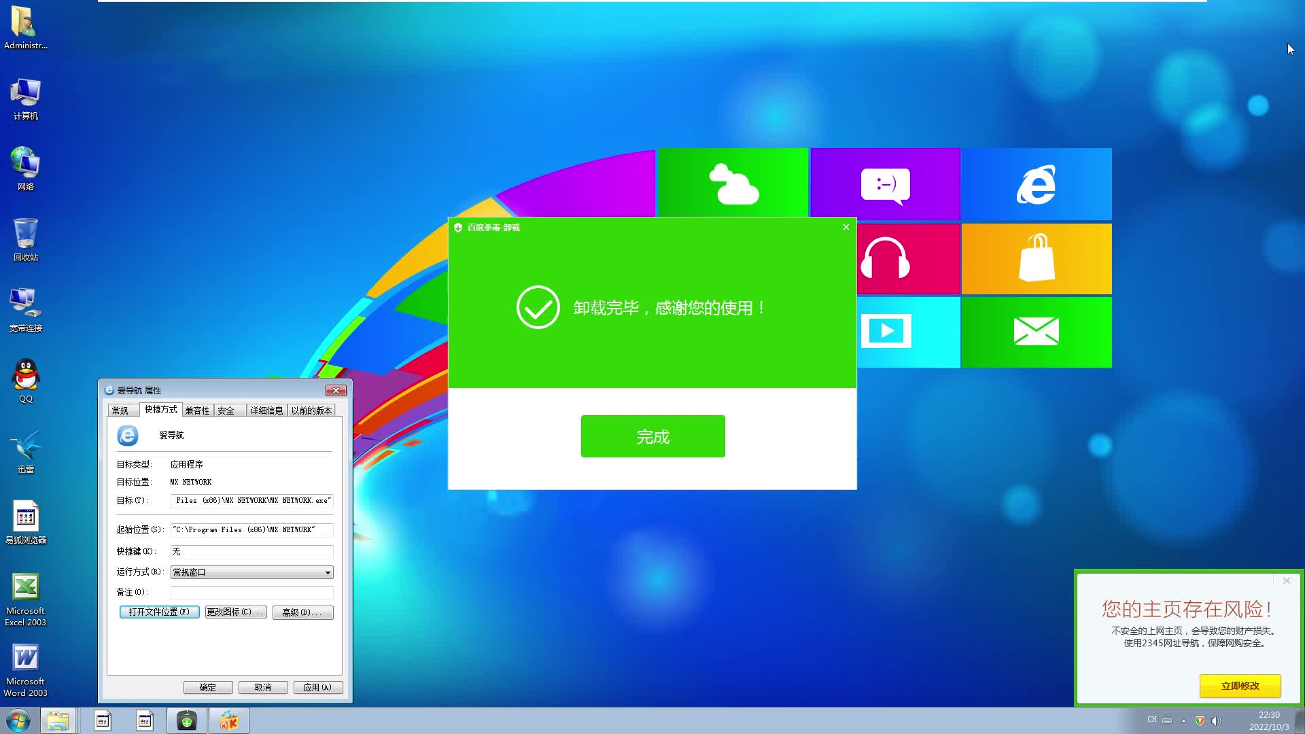The height and width of the screenshot is (734, 1305).
Task: Click the Windows Start orb
Action: pos(18,720)
